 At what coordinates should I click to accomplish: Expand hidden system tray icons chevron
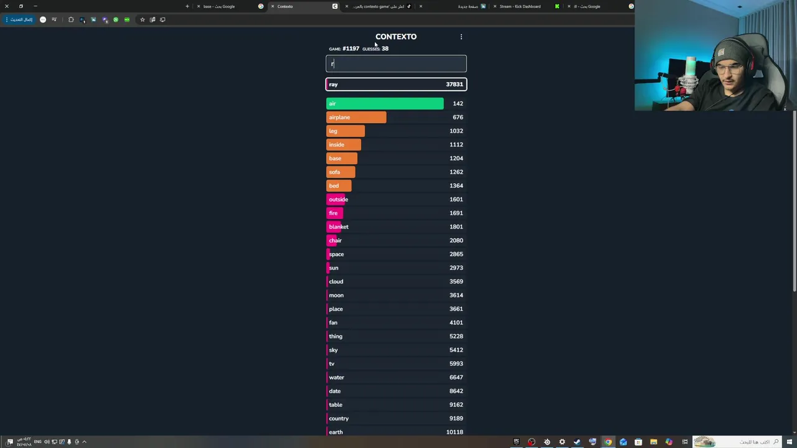coord(84,442)
